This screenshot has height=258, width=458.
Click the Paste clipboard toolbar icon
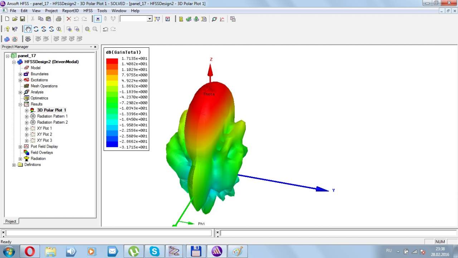[x=48, y=19]
